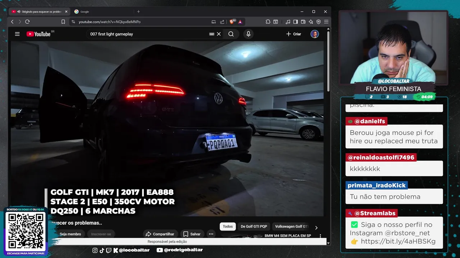Run search with magnifier button
The image size is (460, 258).
[x=231, y=34]
